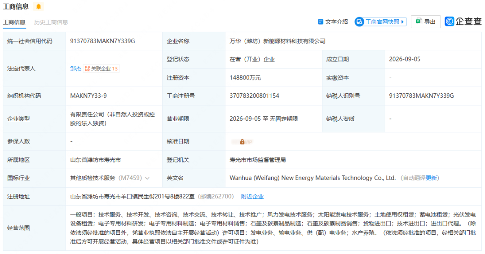View 关联企业 13 related companies
Viewport: 485px width, 254px height.
point(101,69)
